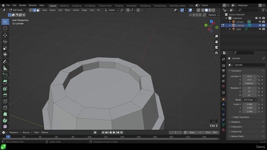
Task: Open the Face menu in viewport header
Action: 92,10
